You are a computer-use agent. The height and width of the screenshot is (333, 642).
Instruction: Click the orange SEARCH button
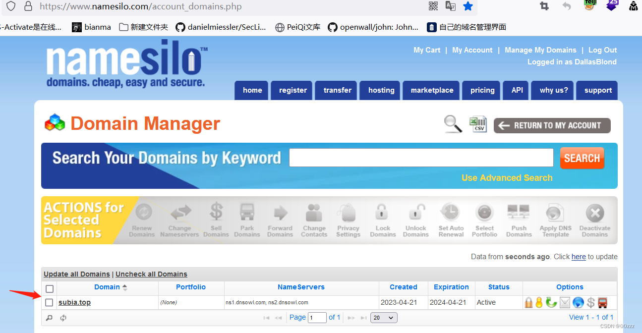[x=582, y=158]
